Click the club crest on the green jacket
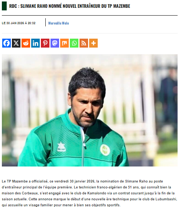Viewport: 188px width, 207px height. click(105, 150)
